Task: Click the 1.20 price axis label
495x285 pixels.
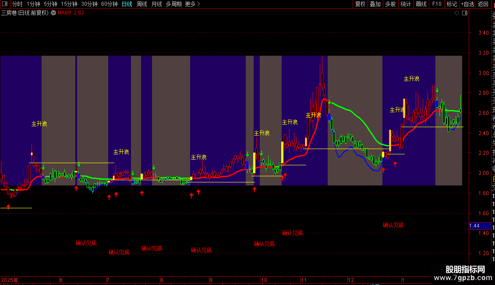Action: (x=484, y=253)
